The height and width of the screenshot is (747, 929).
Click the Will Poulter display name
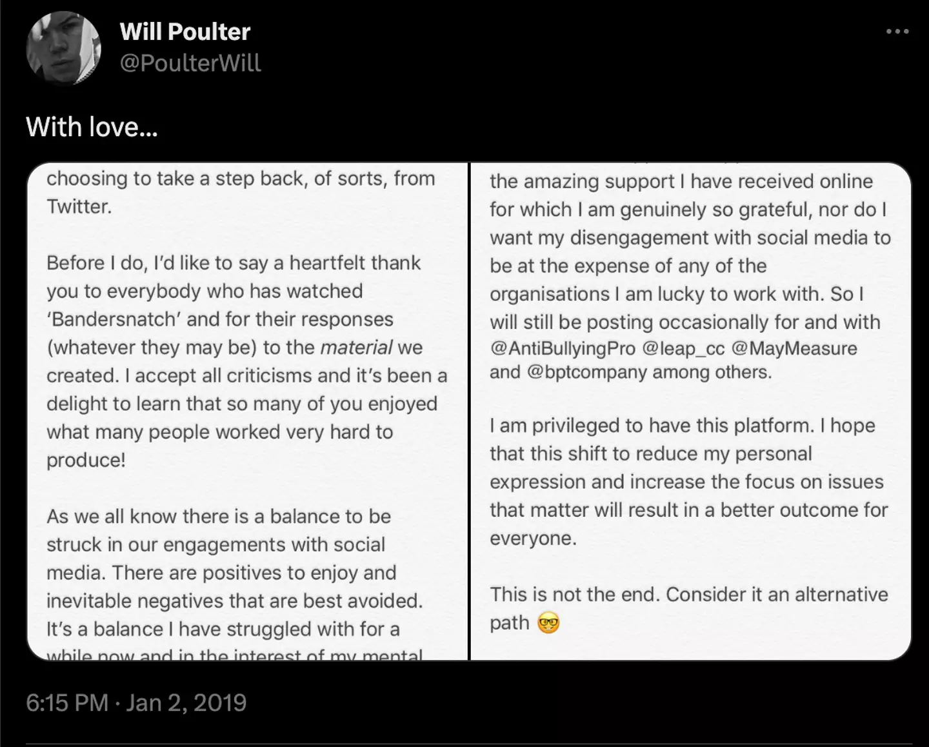click(185, 32)
